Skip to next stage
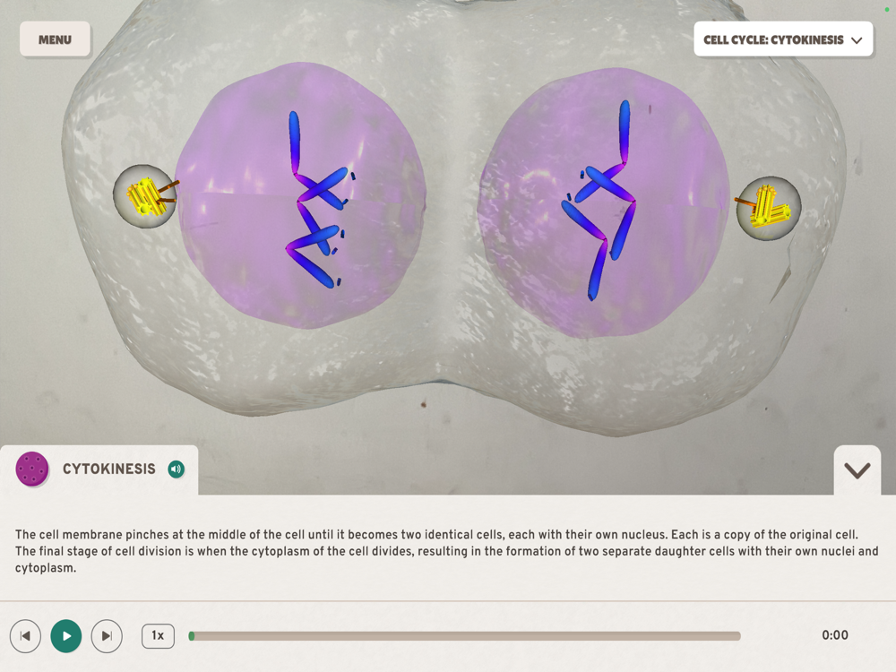The height and width of the screenshot is (672, 896). coord(107,636)
